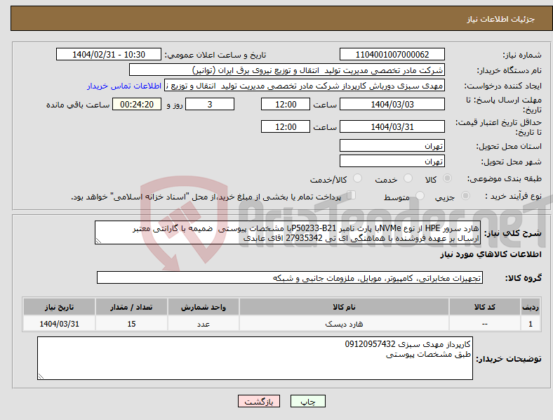Toggle the اسناد خزانه اسلامی payment checkbox

351,195
